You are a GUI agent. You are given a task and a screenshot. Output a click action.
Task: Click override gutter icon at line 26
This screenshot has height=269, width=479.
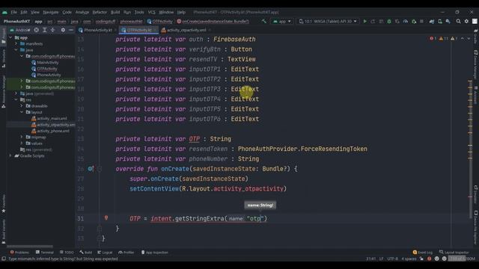pos(91,169)
